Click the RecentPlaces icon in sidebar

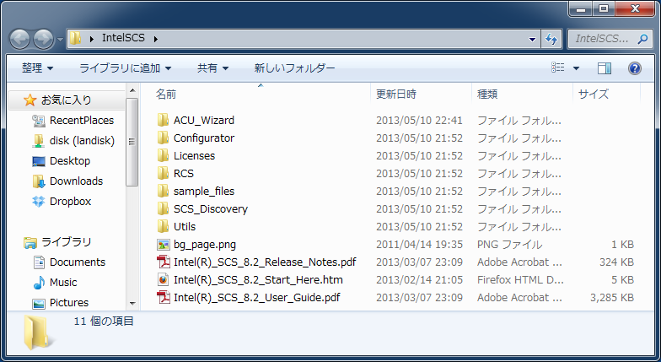(x=39, y=121)
